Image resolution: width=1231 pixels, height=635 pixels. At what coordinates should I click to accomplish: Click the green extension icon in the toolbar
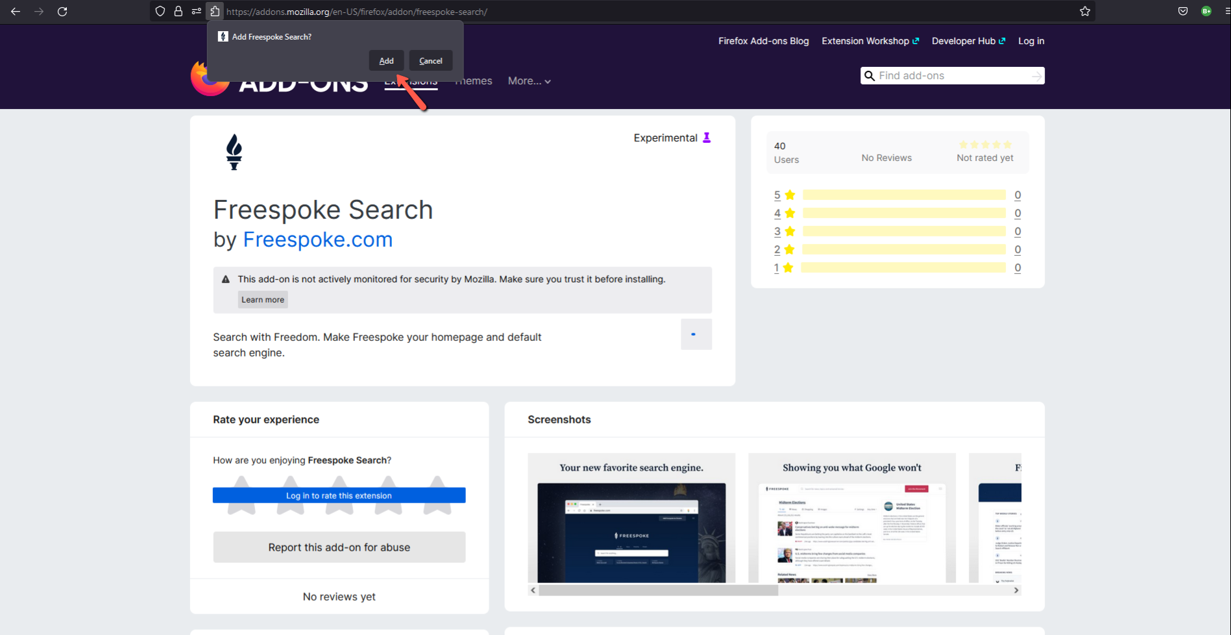(1206, 11)
